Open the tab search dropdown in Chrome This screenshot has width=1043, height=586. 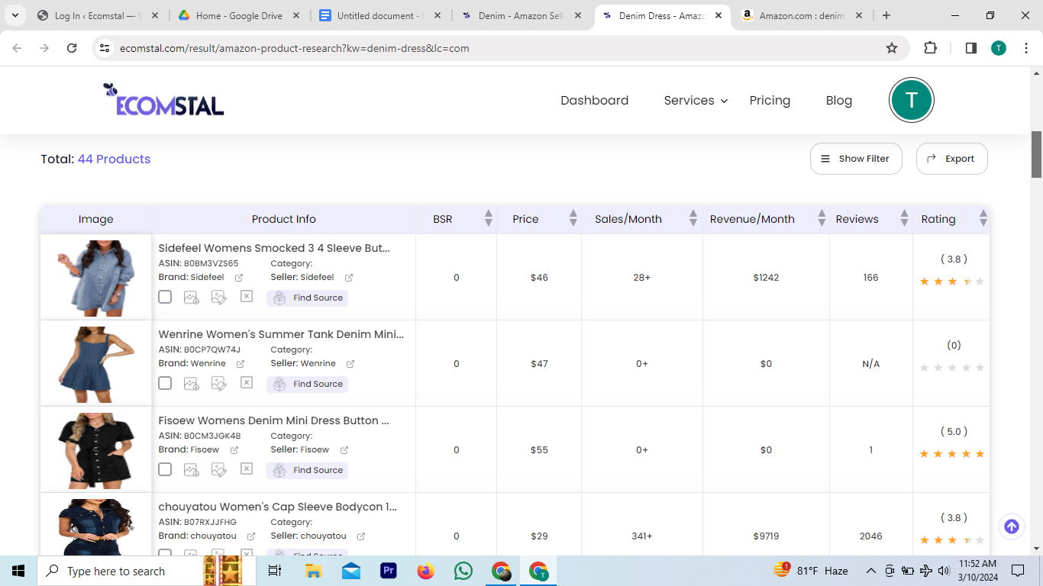(17, 15)
